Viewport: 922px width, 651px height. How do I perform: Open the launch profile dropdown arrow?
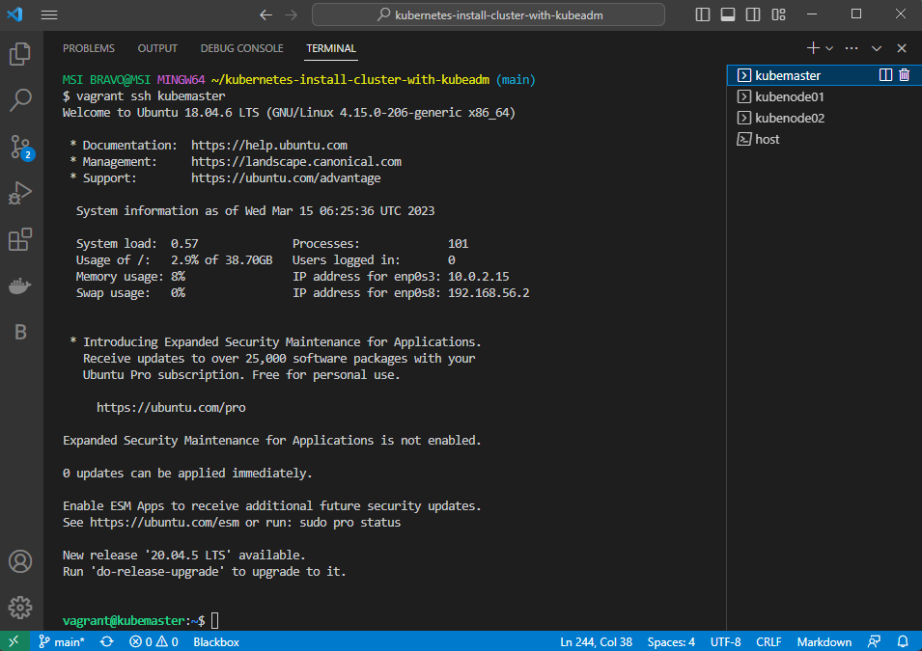tap(829, 48)
